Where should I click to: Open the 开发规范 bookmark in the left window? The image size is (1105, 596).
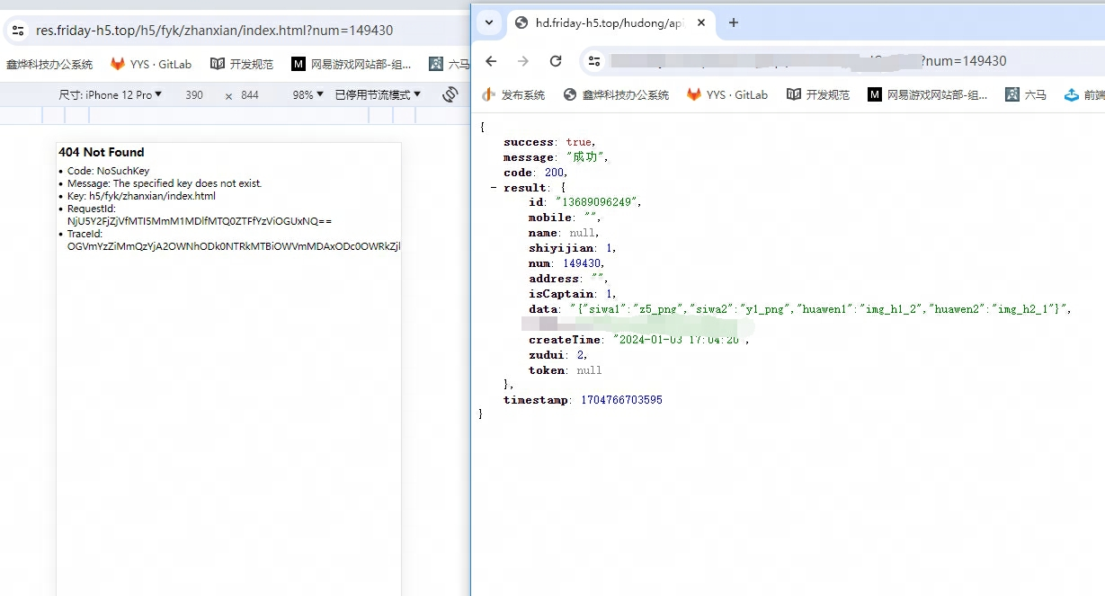click(242, 64)
